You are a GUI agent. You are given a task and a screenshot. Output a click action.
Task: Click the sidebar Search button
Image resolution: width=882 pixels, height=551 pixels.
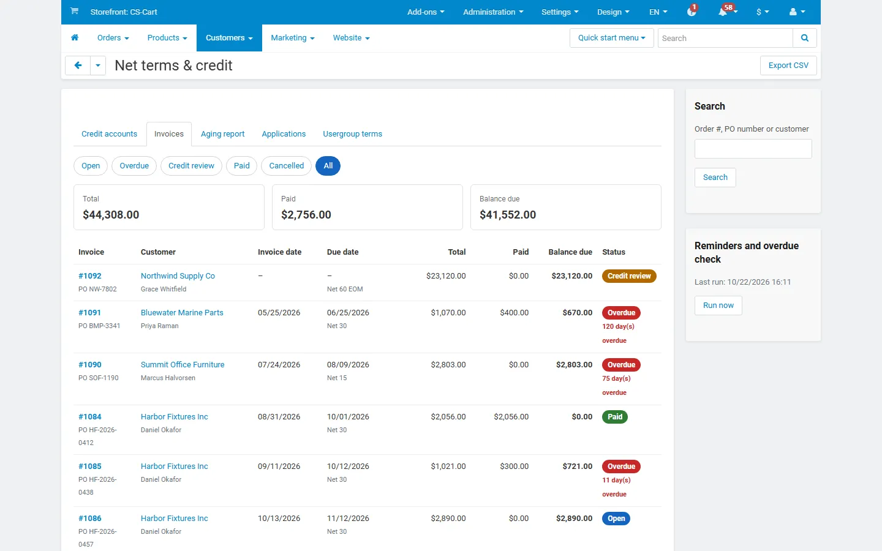(x=715, y=178)
